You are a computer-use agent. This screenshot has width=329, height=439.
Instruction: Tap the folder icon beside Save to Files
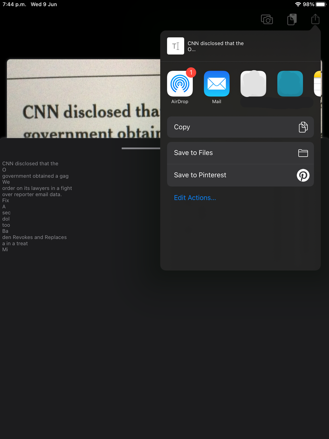coord(303,153)
